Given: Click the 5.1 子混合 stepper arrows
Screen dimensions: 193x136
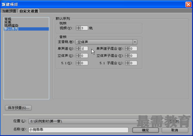Looking at the screenshot, I should pos(127,63).
